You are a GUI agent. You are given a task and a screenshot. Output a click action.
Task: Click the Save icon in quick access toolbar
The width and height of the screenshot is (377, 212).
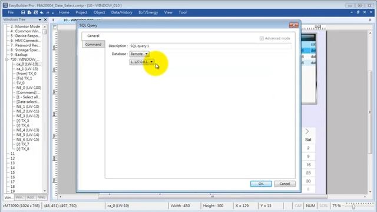23,12
